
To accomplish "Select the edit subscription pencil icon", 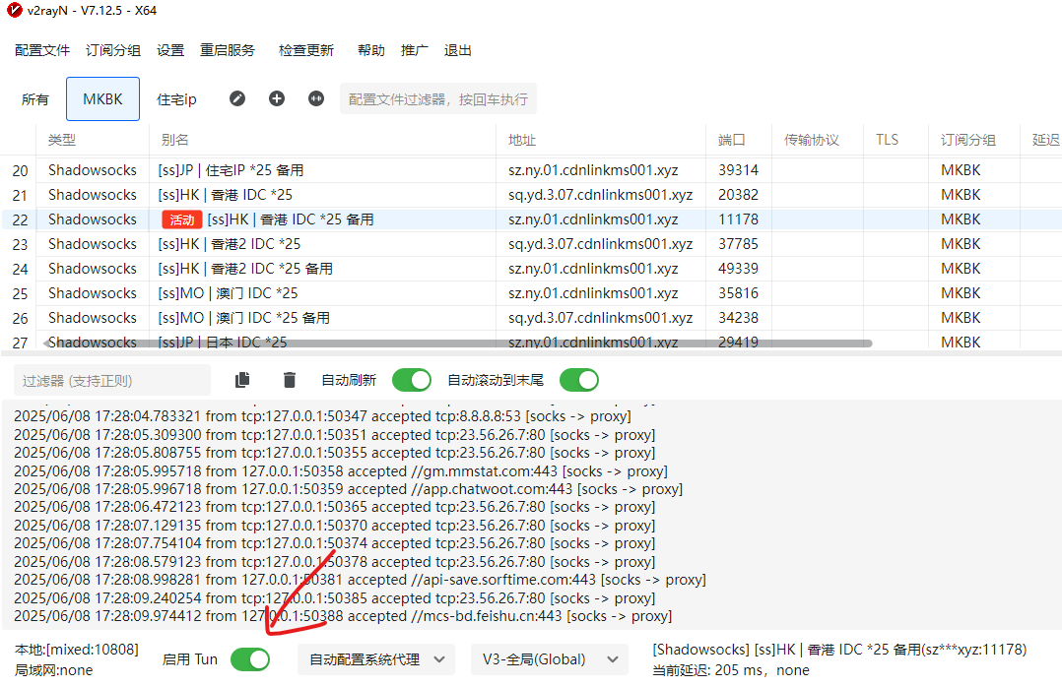I will coord(237,98).
